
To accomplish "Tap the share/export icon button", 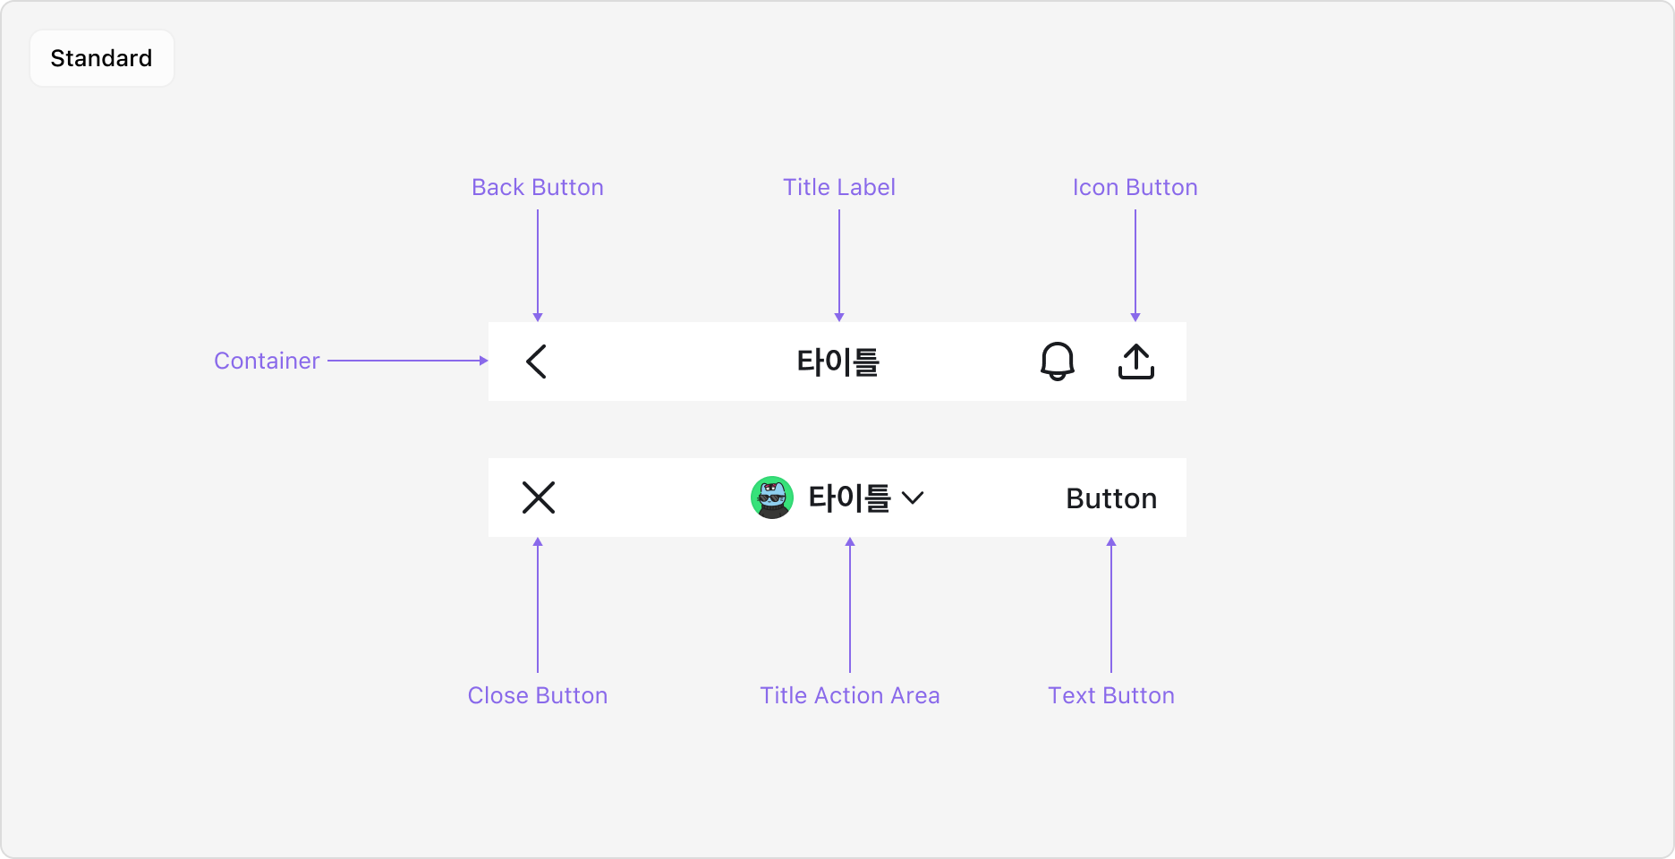I will pos(1135,361).
